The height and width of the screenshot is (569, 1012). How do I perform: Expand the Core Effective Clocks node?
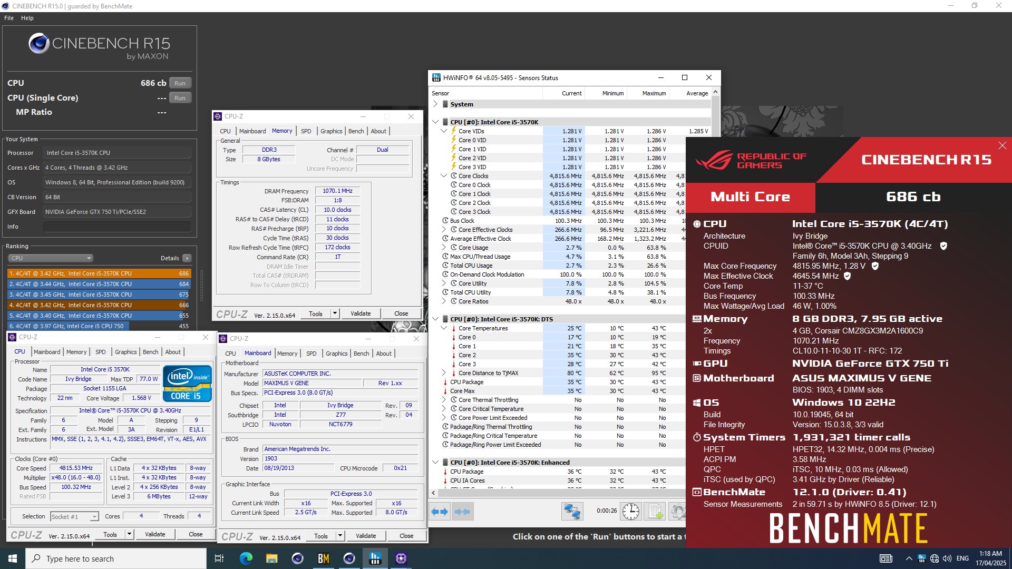click(444, 230)
